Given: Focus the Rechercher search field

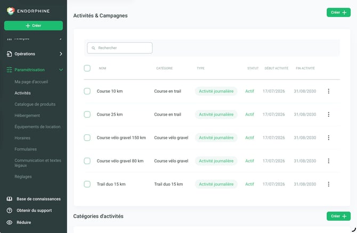Looking at the screenshot, I should pos(120,48).
